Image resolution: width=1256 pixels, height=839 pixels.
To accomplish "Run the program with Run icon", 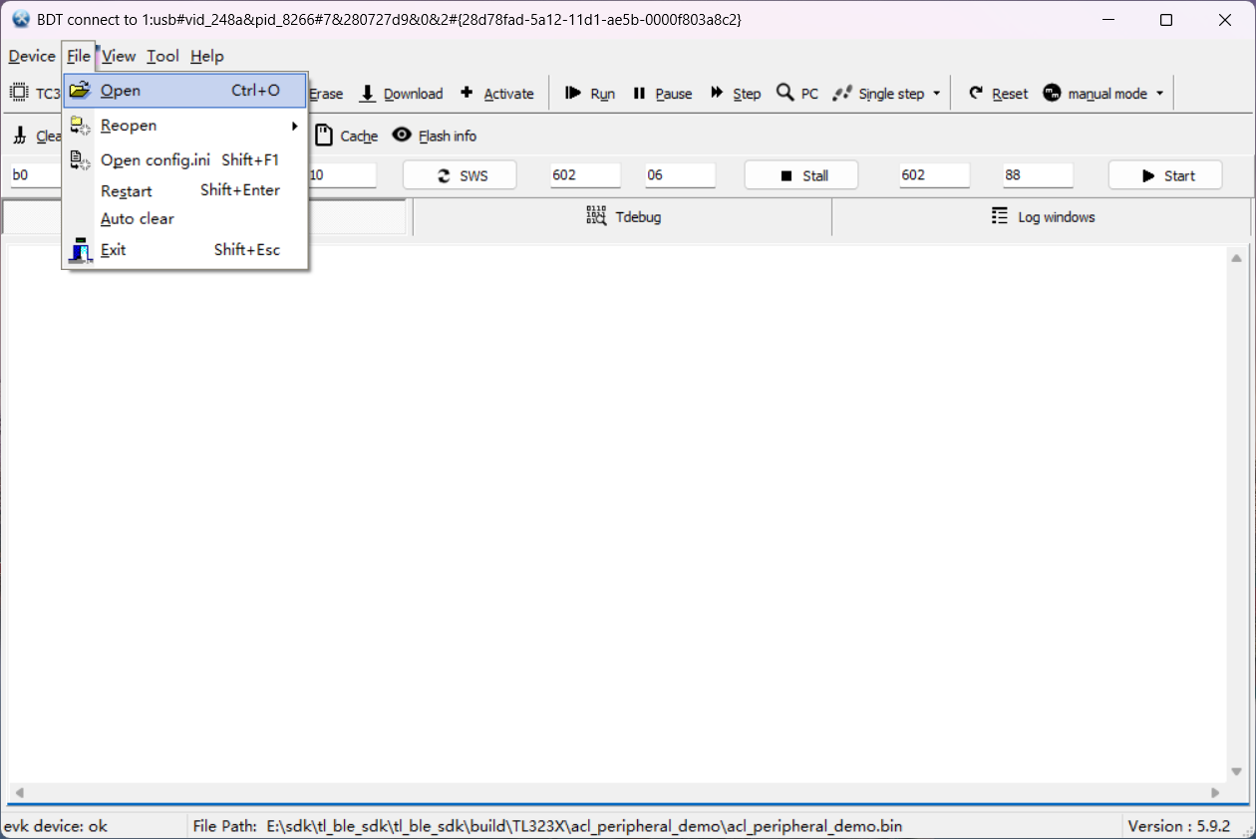I will coord(573,93).
